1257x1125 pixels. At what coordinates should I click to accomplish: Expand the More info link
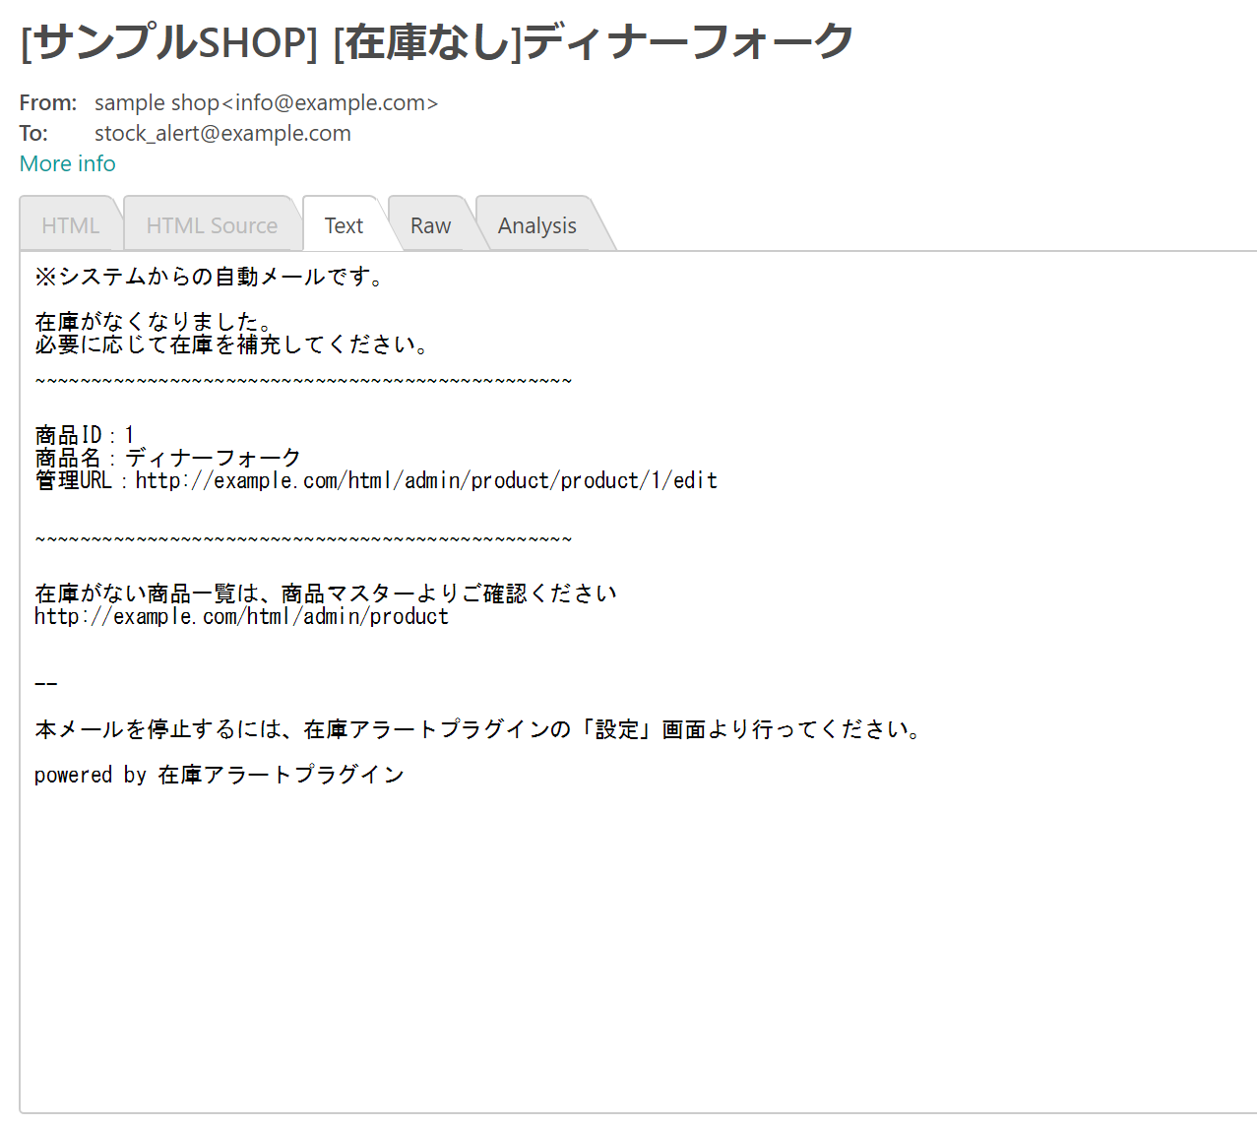(x=68, y=163)
